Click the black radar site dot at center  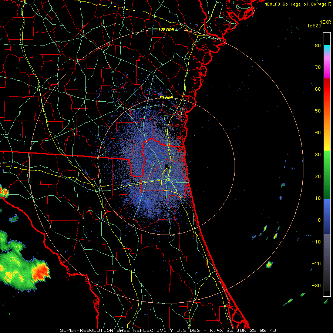point(166,166)
